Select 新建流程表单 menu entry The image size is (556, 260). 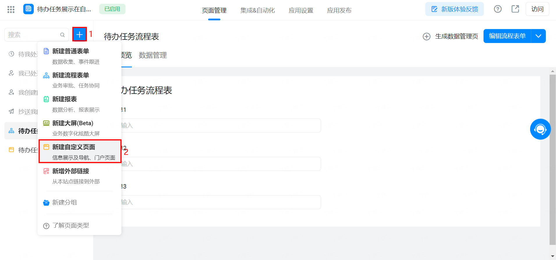point(79,80)
